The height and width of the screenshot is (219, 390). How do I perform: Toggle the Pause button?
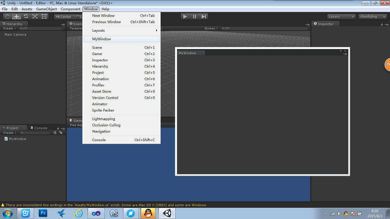coord(194,16)
